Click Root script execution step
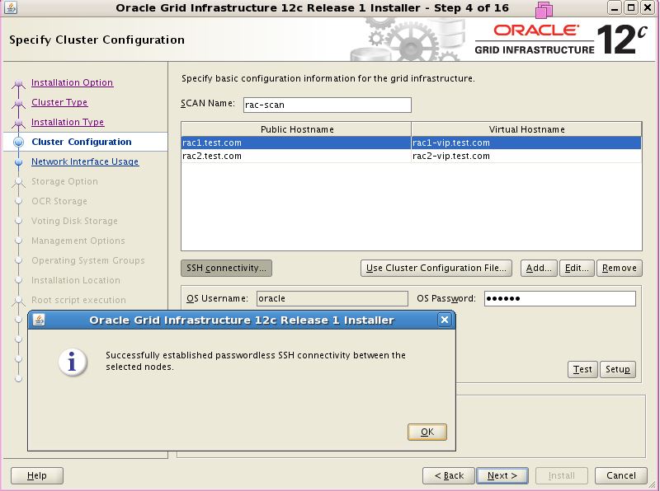 [x=78, y=300]
